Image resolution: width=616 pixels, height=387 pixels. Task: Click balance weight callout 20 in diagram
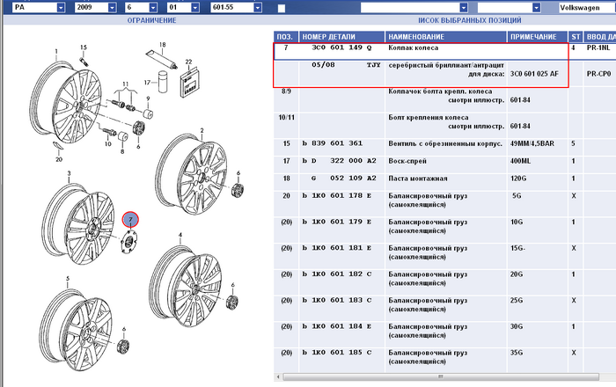tap(59, 159)
